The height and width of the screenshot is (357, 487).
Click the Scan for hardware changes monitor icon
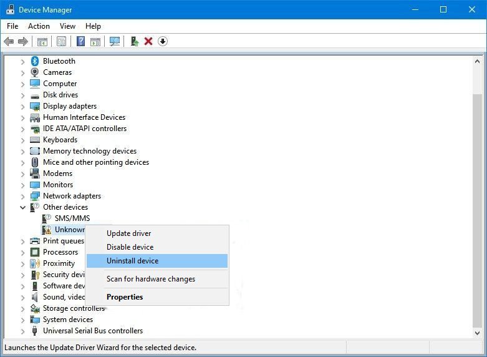[115, 41]
